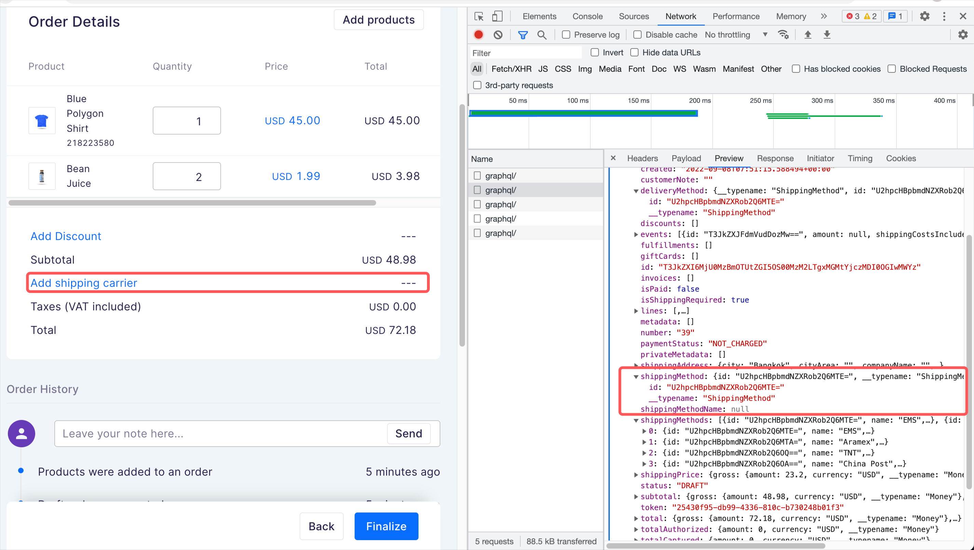
Task: Click the Add shipping carrier link
Action: click(84, 283)
